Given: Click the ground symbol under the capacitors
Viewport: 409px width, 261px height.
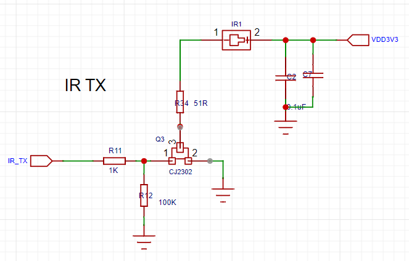Looking at the screenshot, I should click(x=286, y=127).
